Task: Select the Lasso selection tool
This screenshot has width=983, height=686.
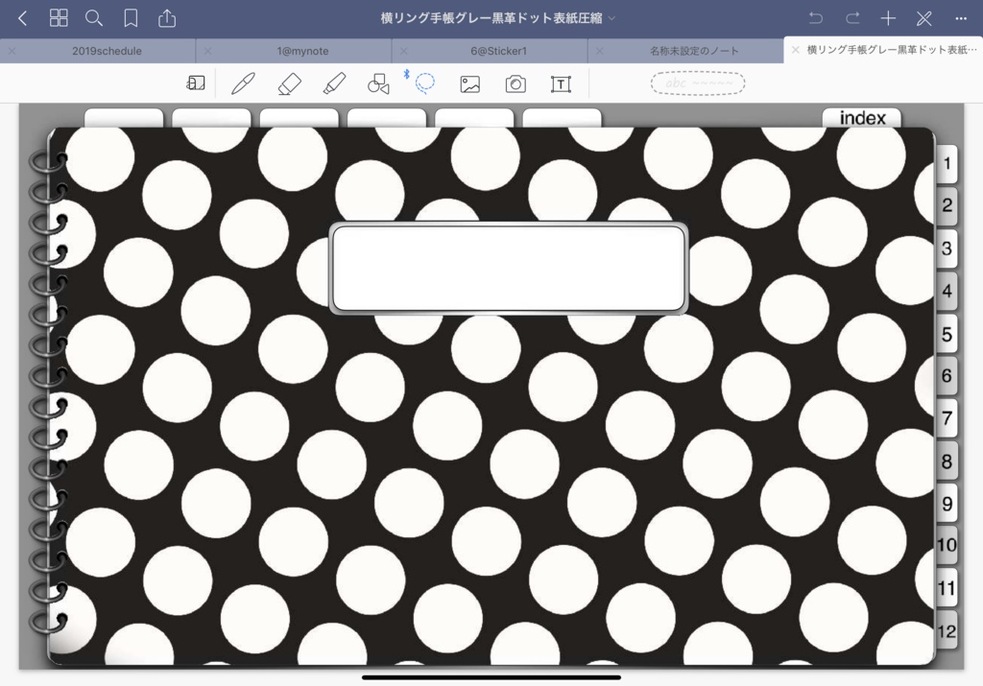Action: click(x=423, y=83)
